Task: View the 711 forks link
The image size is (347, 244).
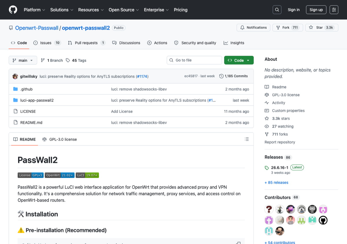Action: pyautogui.click(x=276, y=134)
